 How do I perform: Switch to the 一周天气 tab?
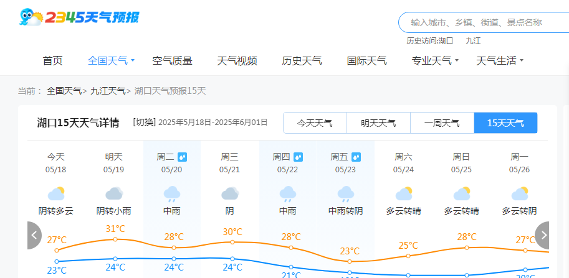pyautogui.click(x=442, y=123)
